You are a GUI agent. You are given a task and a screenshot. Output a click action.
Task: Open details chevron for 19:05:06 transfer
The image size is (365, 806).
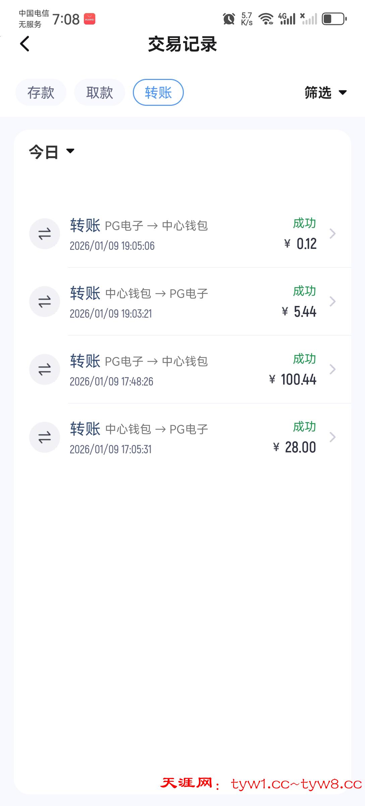pyautogui.click(x=332, y=234)
